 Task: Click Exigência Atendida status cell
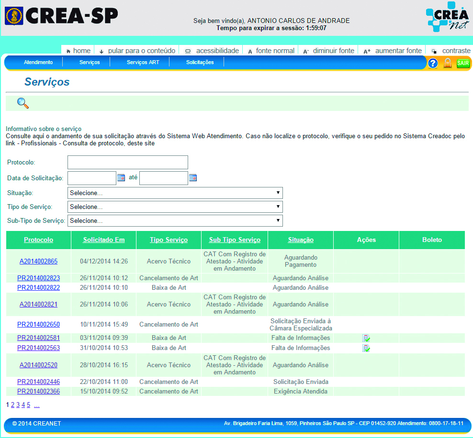(x=301, y=391)
